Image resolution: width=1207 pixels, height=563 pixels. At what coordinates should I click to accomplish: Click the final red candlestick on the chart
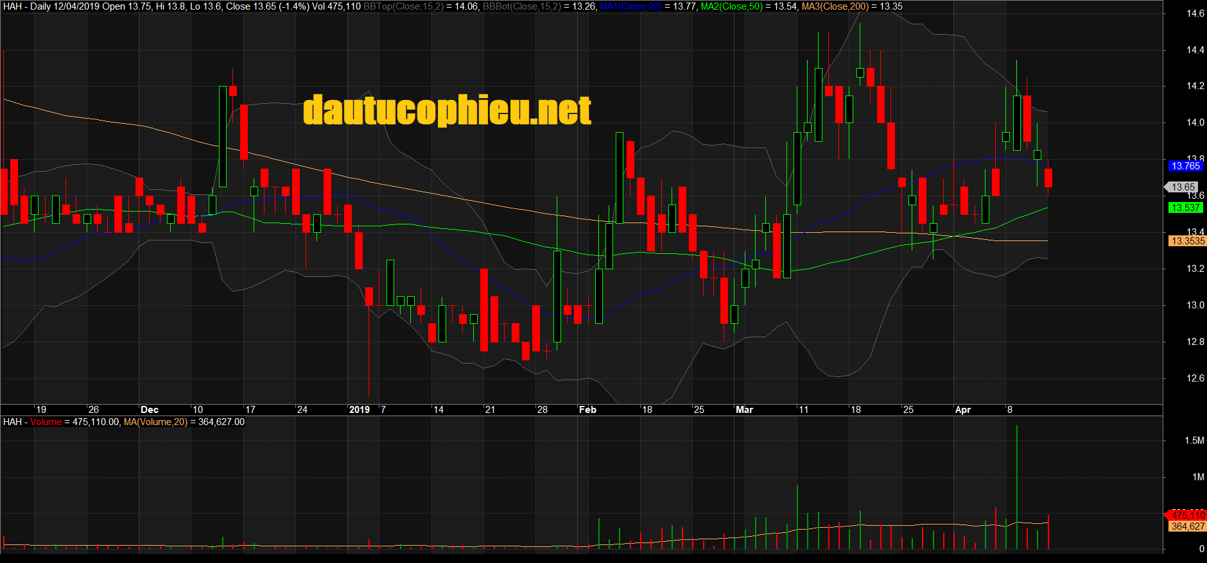(x=1048, y=178)
